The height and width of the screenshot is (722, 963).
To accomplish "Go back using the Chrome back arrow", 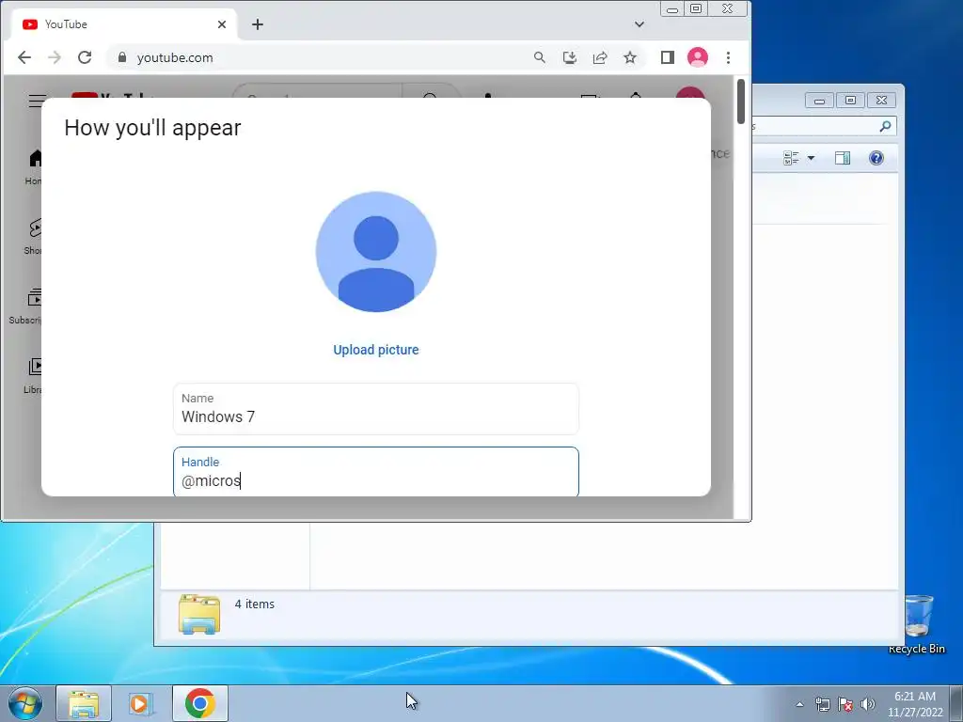I will tap(24, 57).
